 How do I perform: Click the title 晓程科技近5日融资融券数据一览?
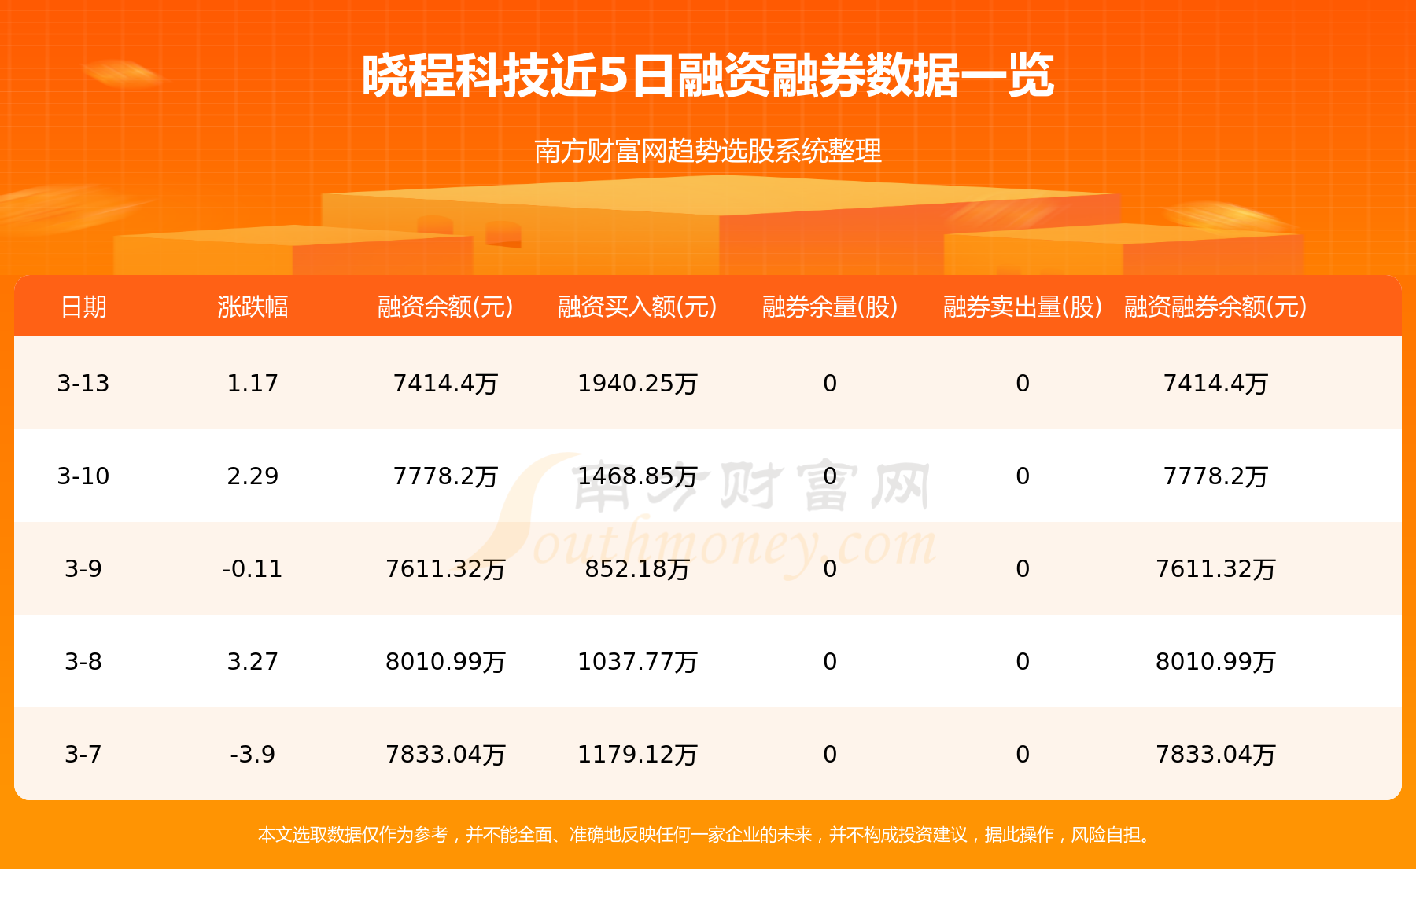(708, 76)
